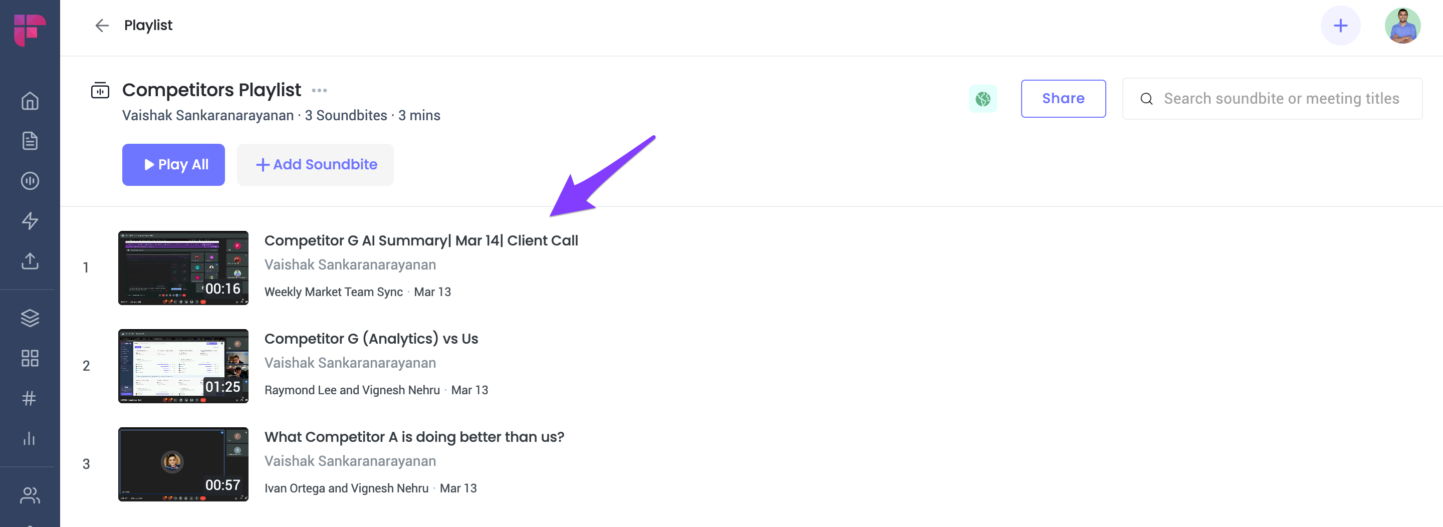This screenshot has height=527, width=1443.
Task: Open the Home icon in sidebar
Action: tap(30, 101)
